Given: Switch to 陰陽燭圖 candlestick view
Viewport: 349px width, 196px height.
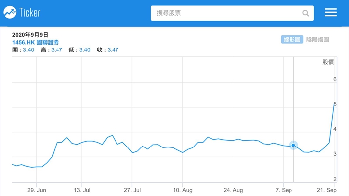Looking at the screenshot, I should [317, 39].
